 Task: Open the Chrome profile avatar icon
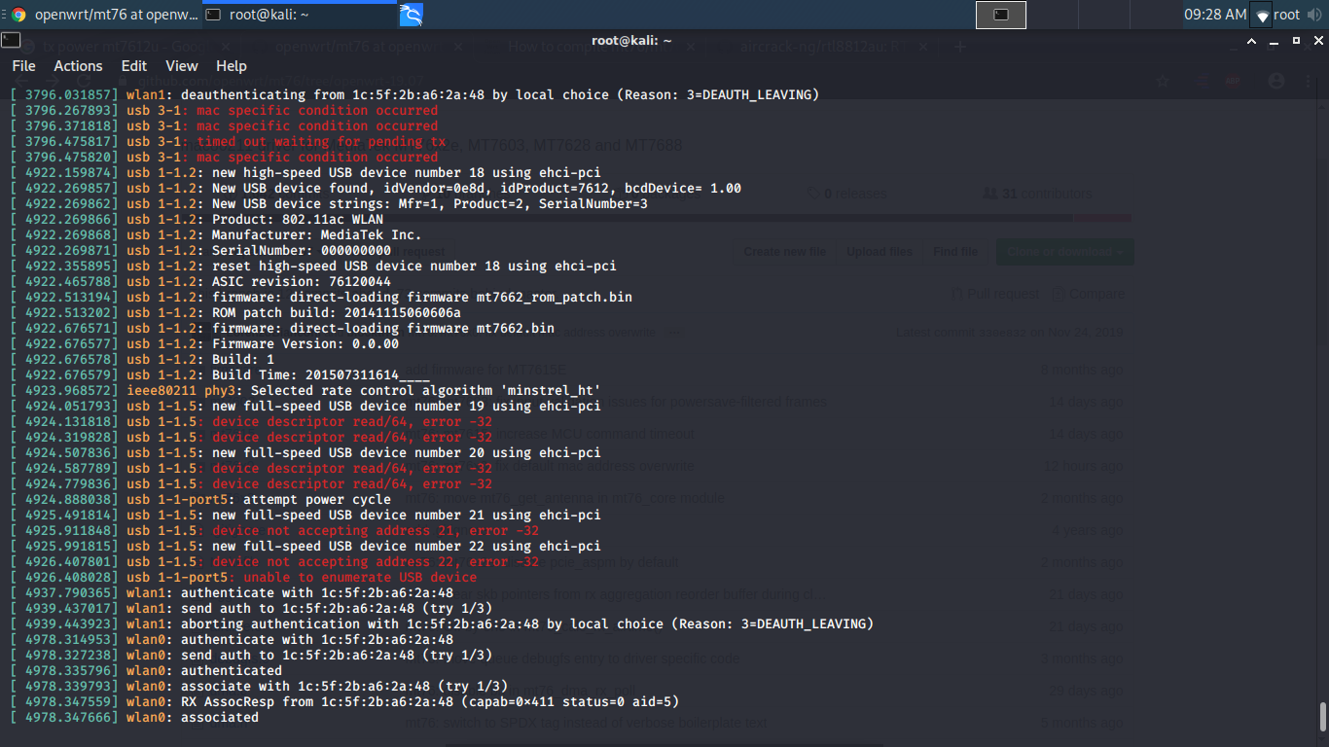point(1276,80)
